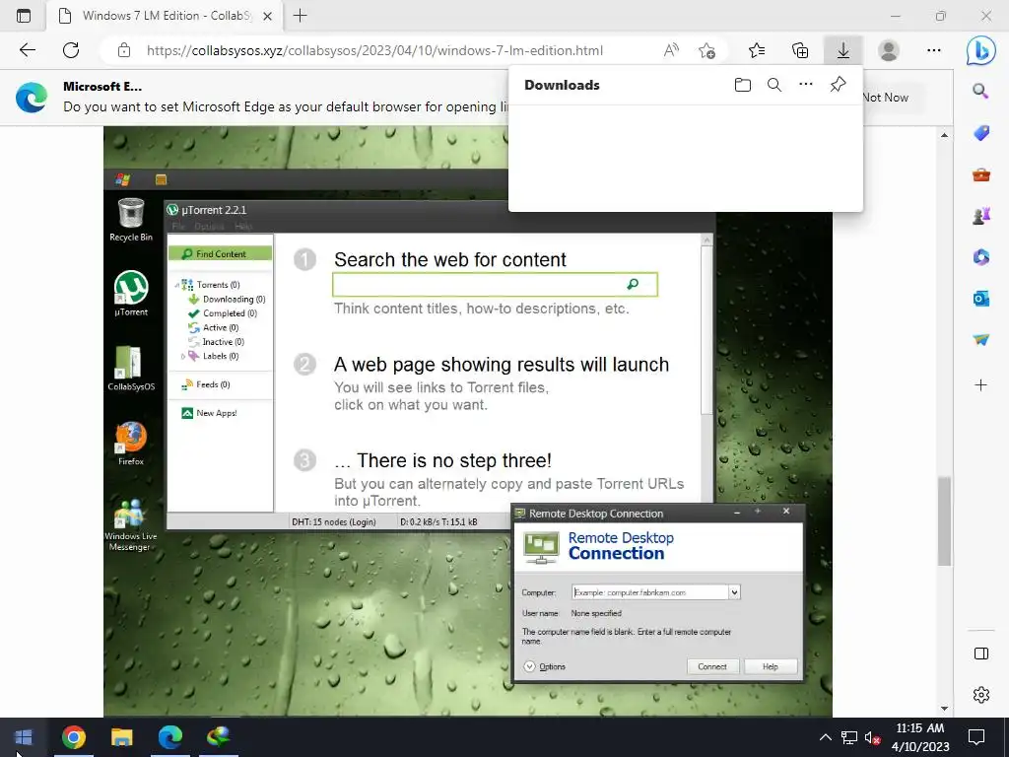This screenshot has width=1009, height=757.
Task: Refresh the current page
Action: 71,50
